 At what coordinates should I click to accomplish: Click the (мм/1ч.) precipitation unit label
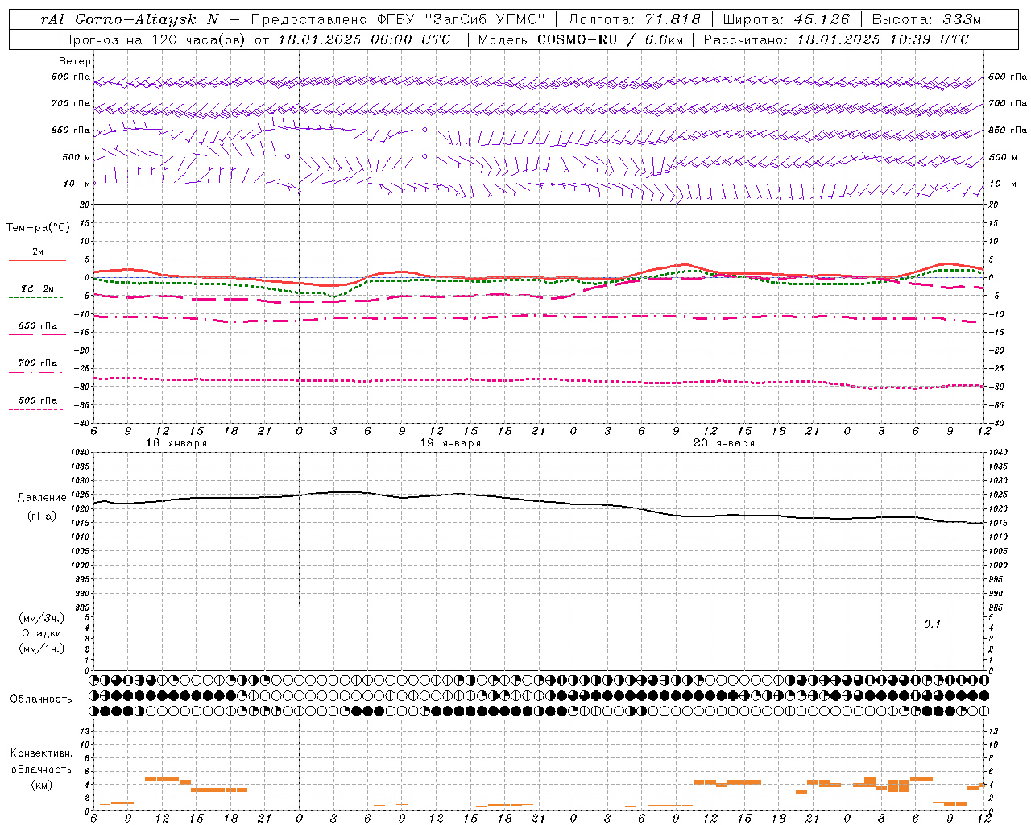tap(41, 649)
